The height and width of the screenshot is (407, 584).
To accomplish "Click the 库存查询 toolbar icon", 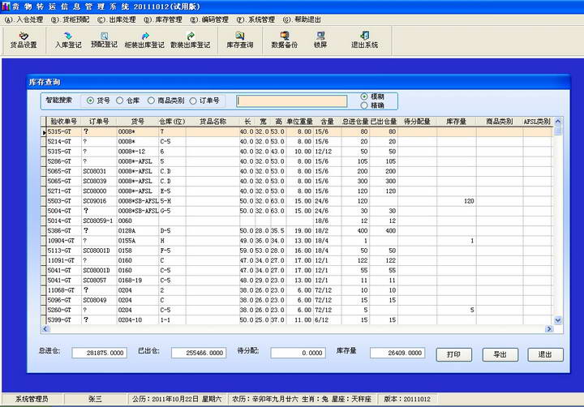I will [x=240, y=41].
